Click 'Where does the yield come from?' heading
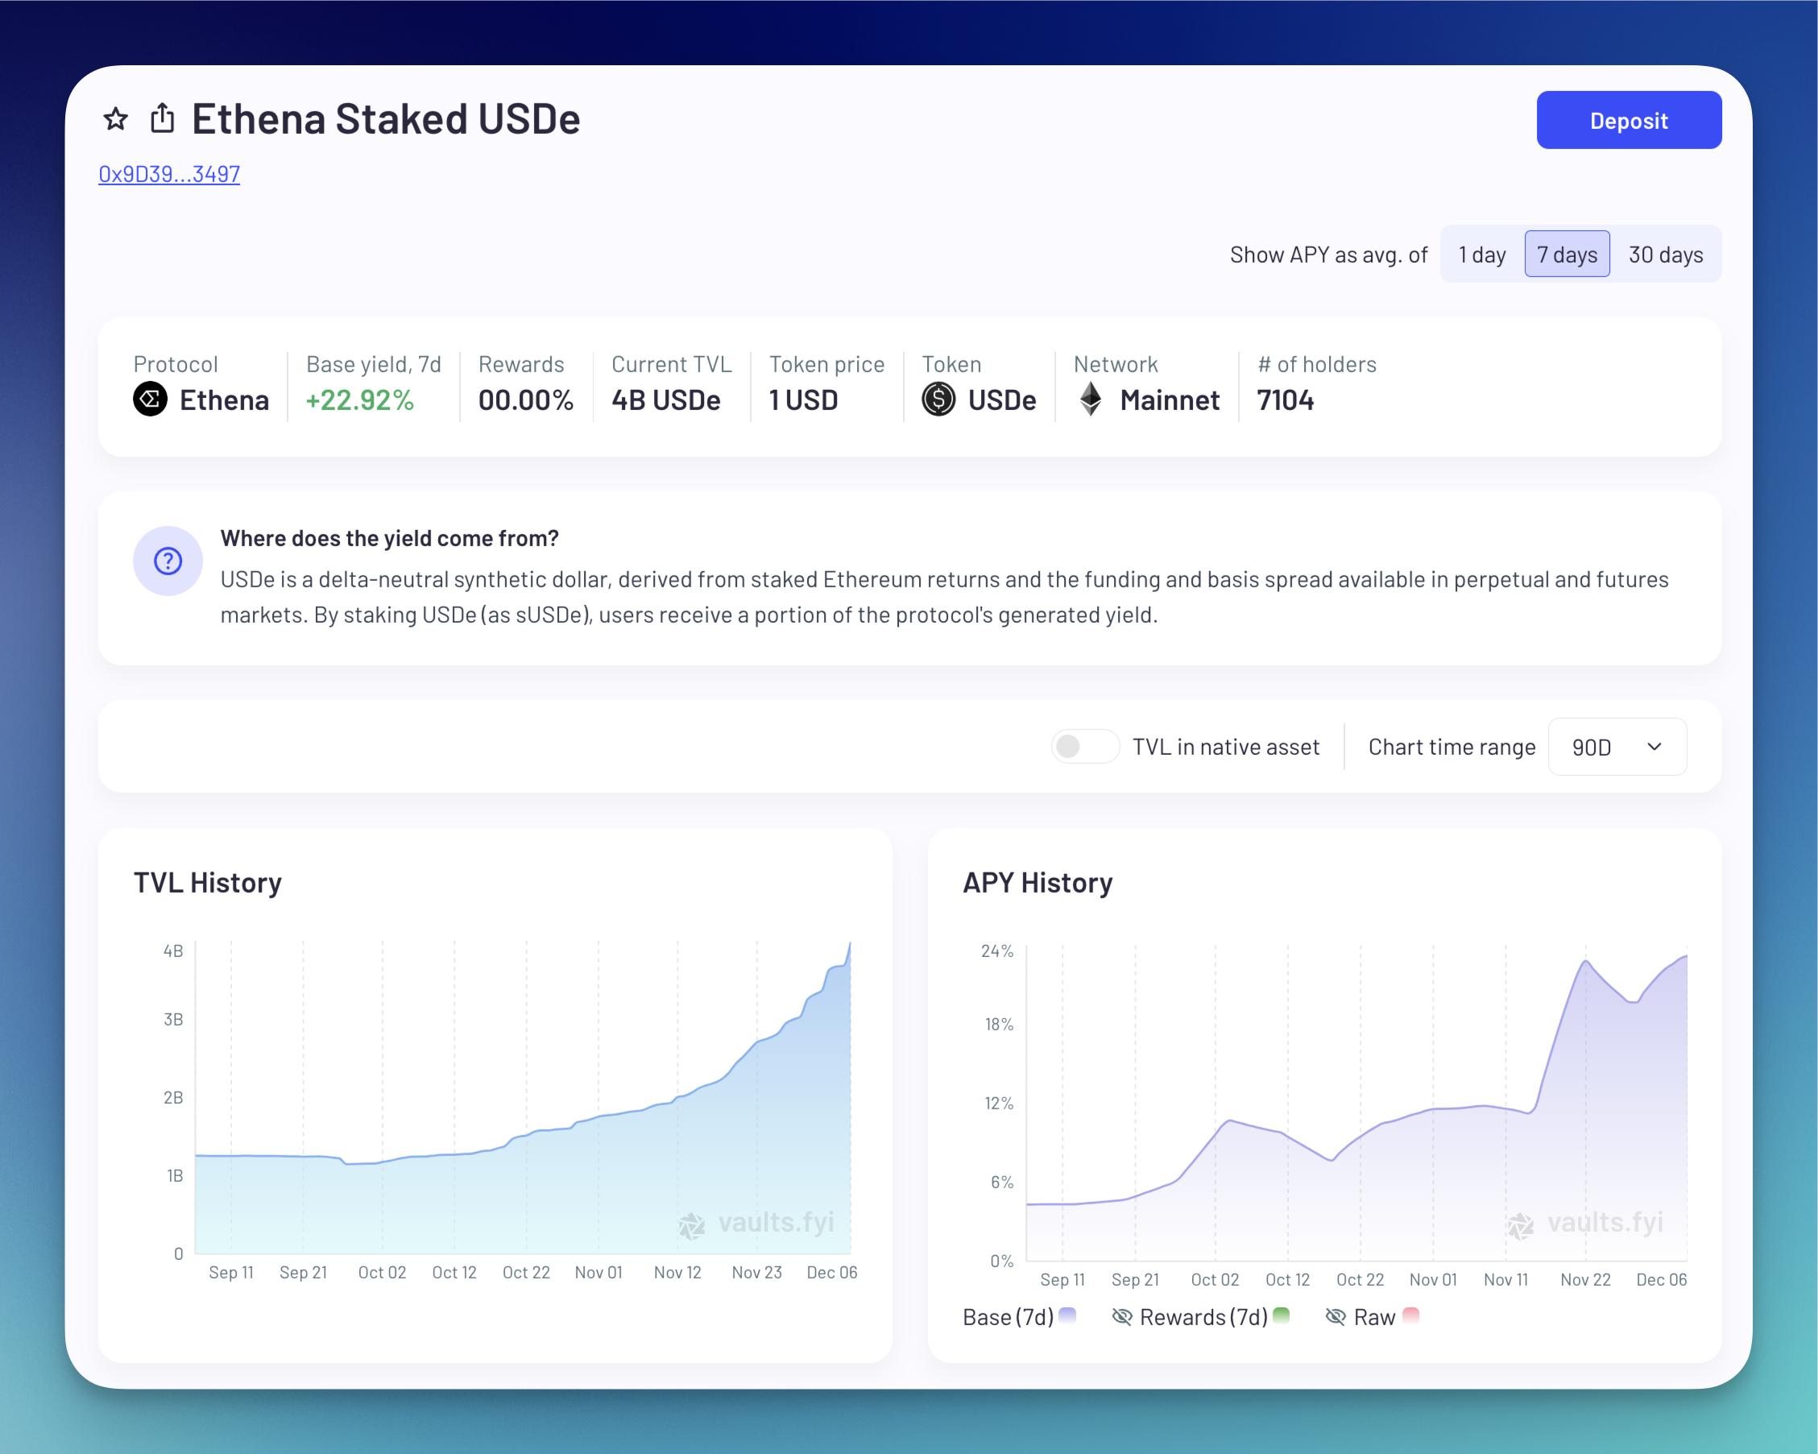1818x1454 pixels. pyautogui.click(x=390, y=538)
